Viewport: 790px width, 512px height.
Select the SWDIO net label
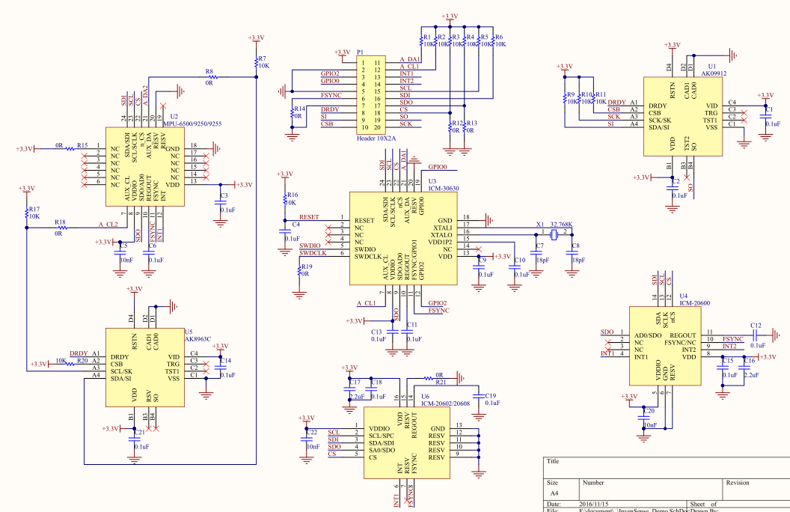click(x=310, y=246)
